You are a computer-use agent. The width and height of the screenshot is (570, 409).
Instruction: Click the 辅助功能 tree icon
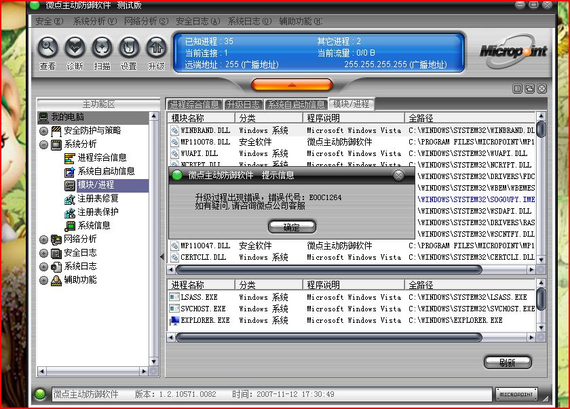[x=56, y=280]
